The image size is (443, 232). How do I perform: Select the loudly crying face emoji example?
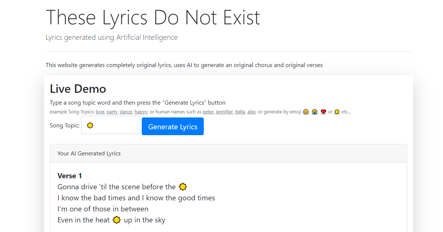point(315,112)
